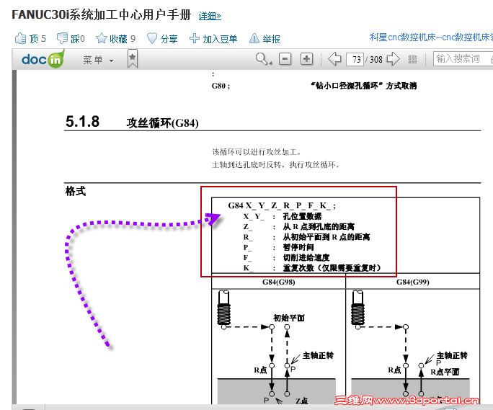Click the text 暂停时间
Screen dimensions: 493x410
[298, 247]
